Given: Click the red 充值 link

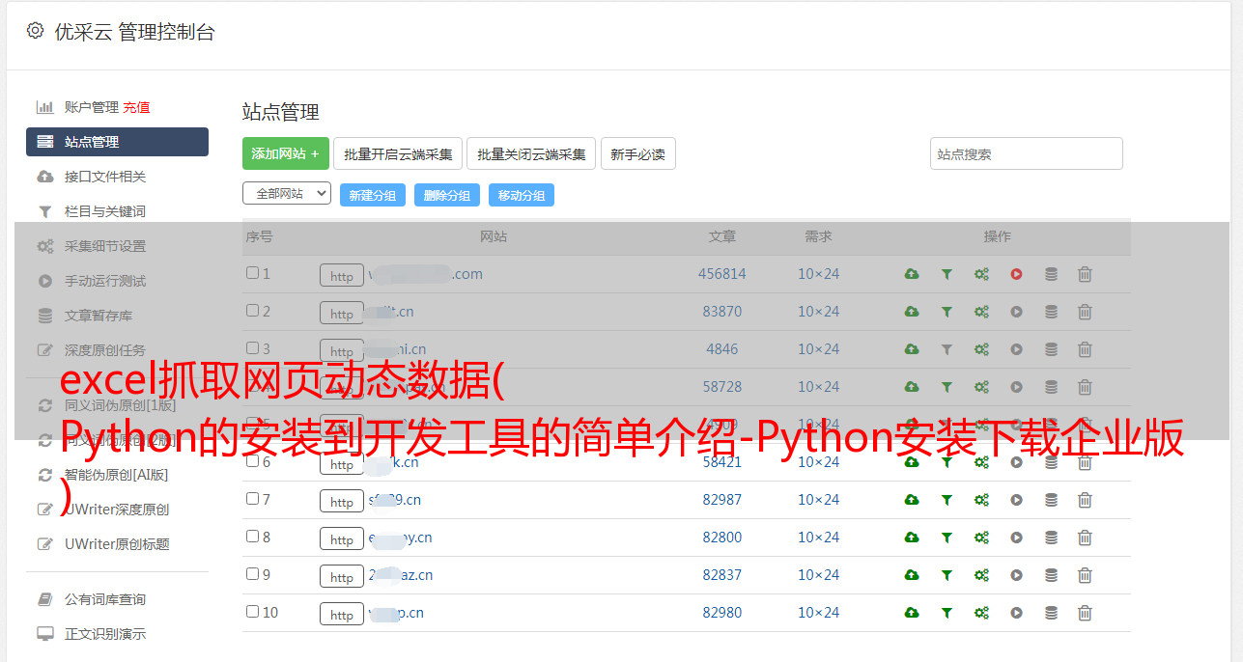Looking at the screenshot, I should tap(136, 107).
